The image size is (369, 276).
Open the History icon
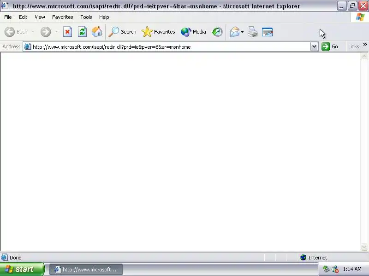(x=217, y=32)
